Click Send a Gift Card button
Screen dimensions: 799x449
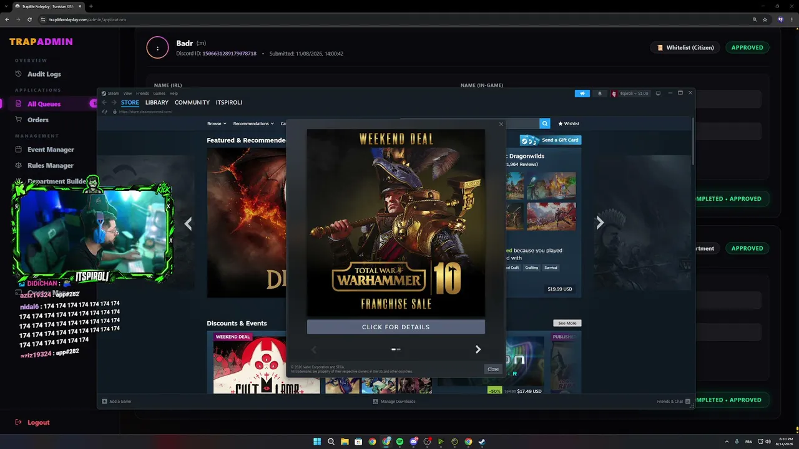point(551,140)
